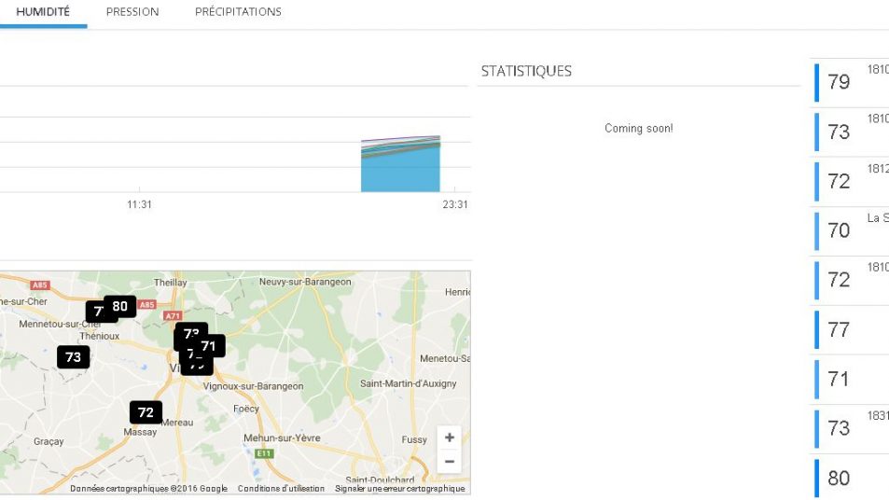The height and width of the screenshot is (500, 889).
Task: Click the 80 humidity marker on the map
Action: point(120,306)
